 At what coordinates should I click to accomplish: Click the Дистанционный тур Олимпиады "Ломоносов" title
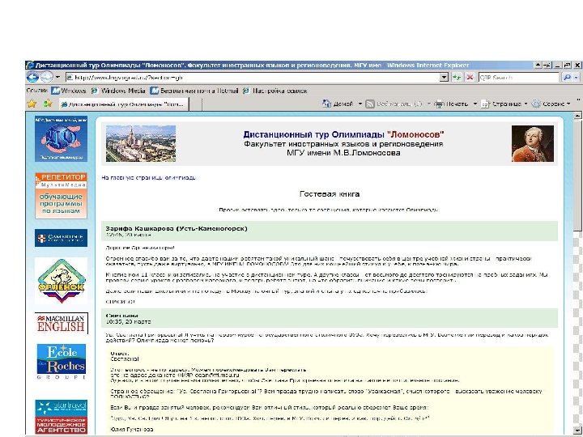click(343, 134)
